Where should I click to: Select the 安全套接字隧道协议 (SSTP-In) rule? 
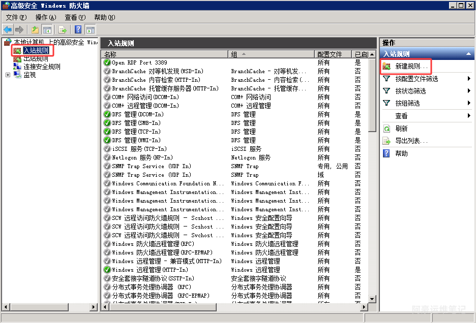click(x=153, y=278)
